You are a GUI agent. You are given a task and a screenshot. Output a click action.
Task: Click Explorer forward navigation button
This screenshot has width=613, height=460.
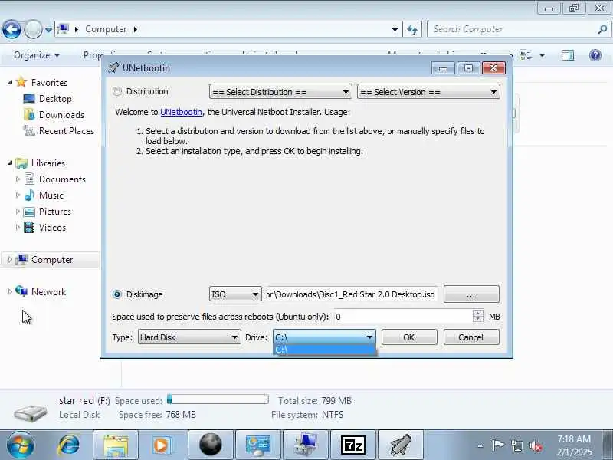33,29
